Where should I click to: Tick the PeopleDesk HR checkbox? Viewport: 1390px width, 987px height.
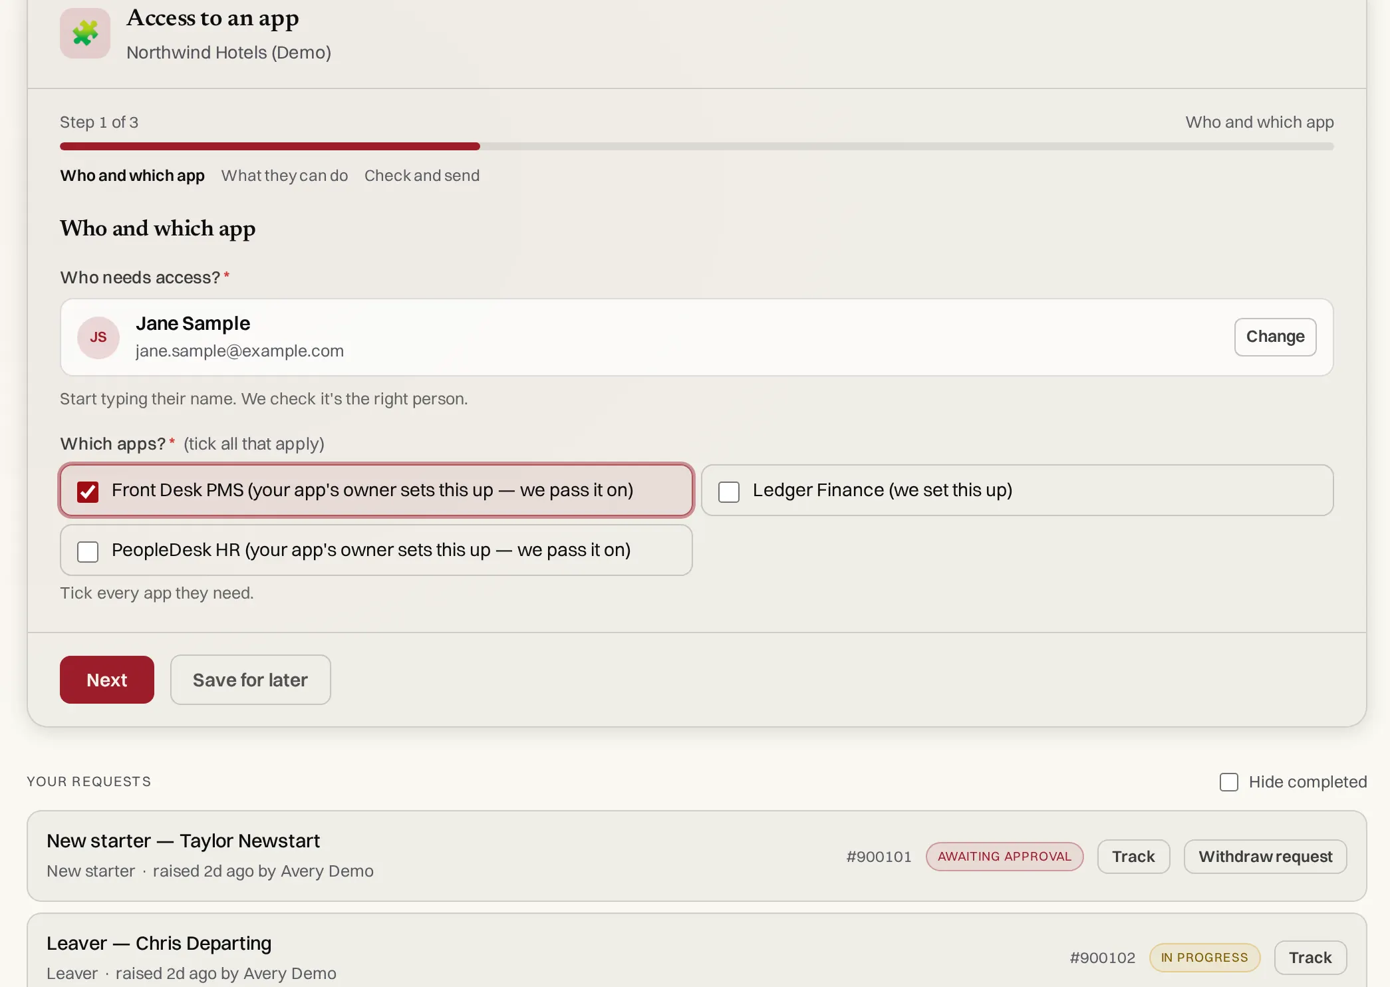click(x=88, y=551)
